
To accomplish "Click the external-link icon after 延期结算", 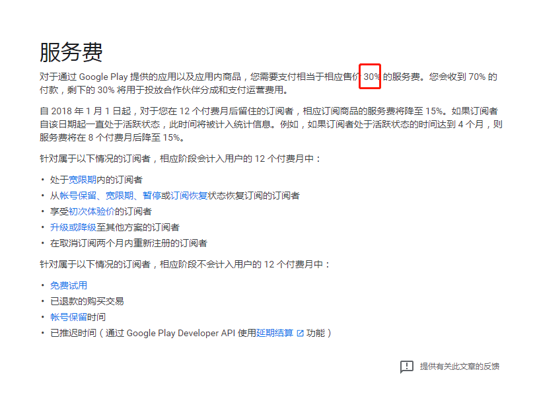I will (300, 333).
